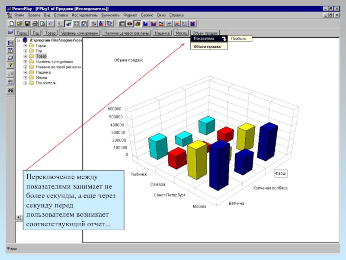346x260 pixels.
Task: Select the single line chart icon
Action: (x=169, y=24)
